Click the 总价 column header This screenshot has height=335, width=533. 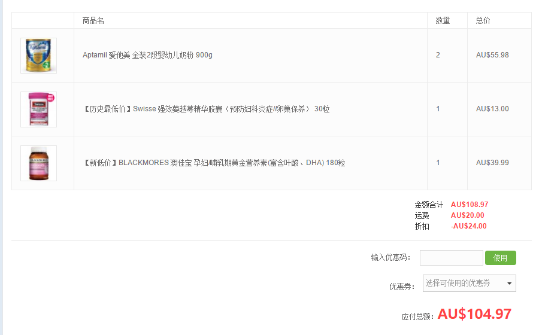pyautogui.click(x=483, y=20)
